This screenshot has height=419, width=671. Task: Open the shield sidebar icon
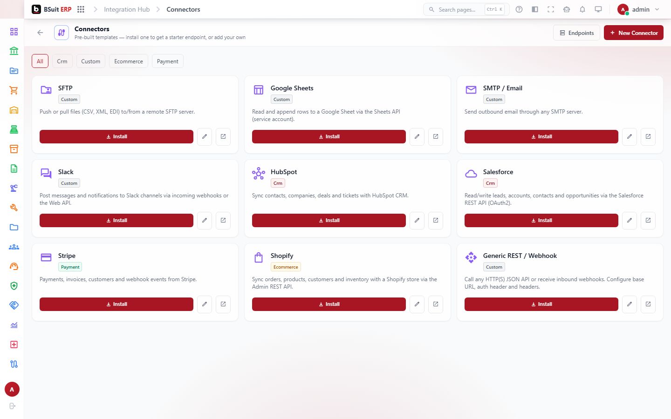pos(14,286)
